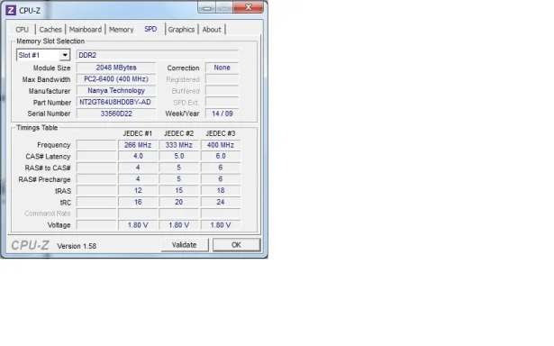Minimize the CPU-Z window
554x346 pixels.
point(206,7)
